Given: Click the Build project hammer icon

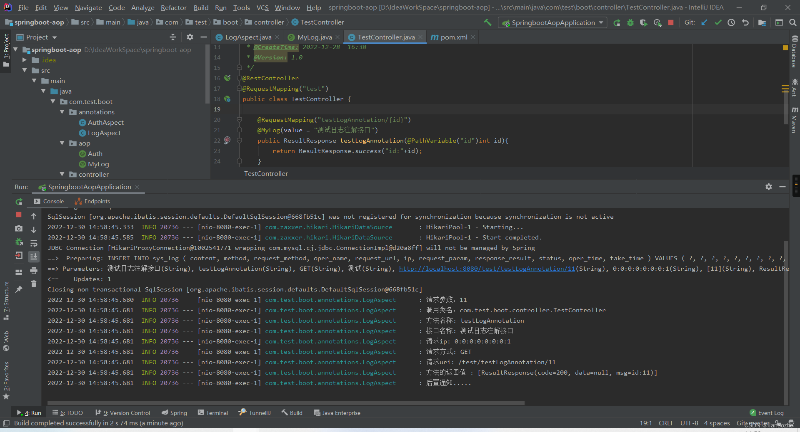Looking at the screenshot, I should coord(487,22).
